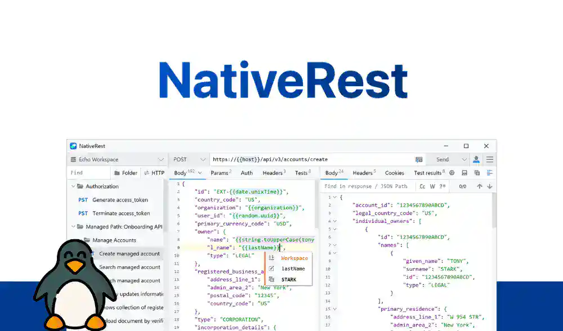Click the Folder button in sidebar
Screen dimensions: 563x331
click(125, 173)
